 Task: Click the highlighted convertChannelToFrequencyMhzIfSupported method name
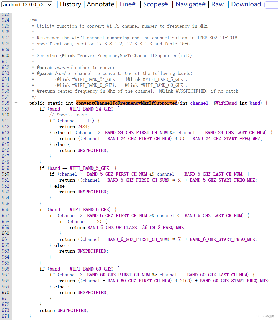pos(126,103)
